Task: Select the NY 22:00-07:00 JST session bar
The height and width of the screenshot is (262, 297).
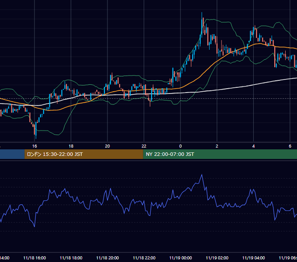Action: [x=220, y=154]
